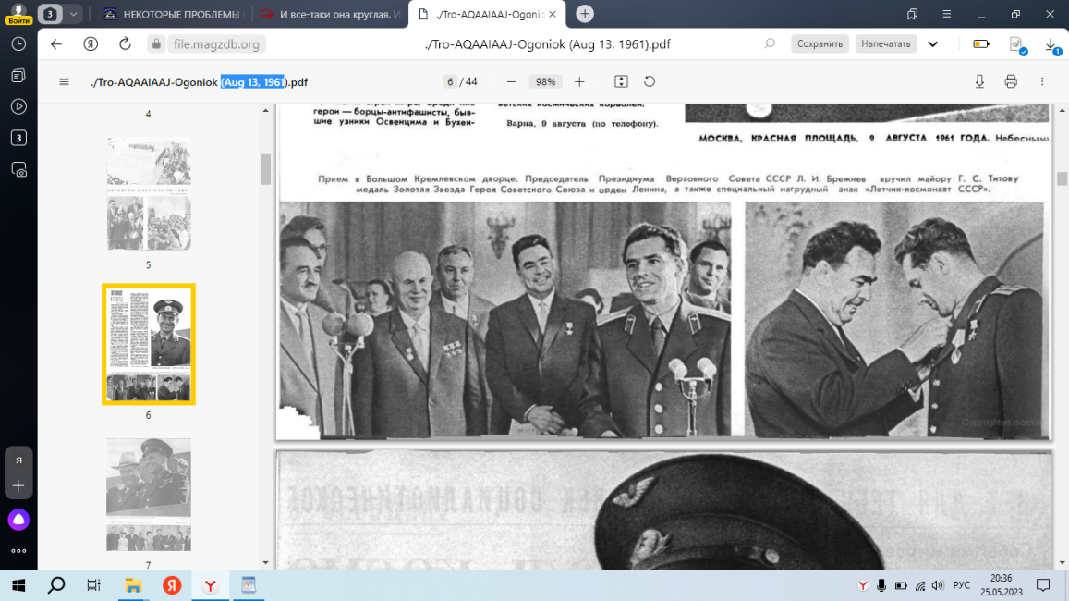This screenshot has width=1069, height=601.
Task: Toggle the thumbnail sidebar via hamburger menu
Action: tap(64, 81)
